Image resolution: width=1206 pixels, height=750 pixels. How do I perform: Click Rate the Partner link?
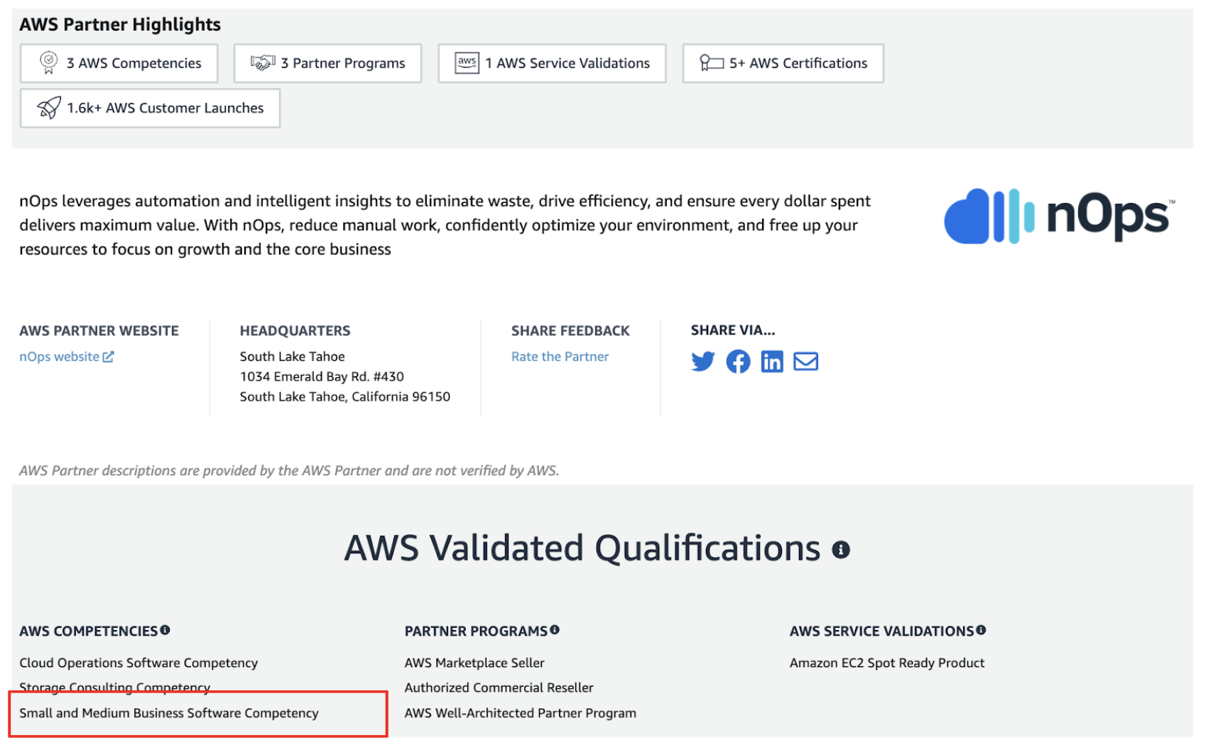[560, 357]
